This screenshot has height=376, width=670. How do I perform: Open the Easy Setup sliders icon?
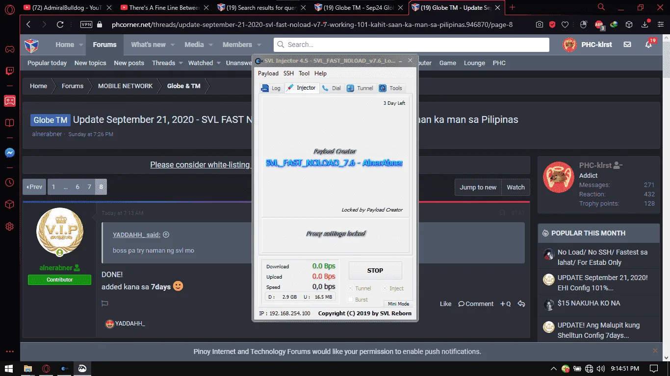pos(660,24)
